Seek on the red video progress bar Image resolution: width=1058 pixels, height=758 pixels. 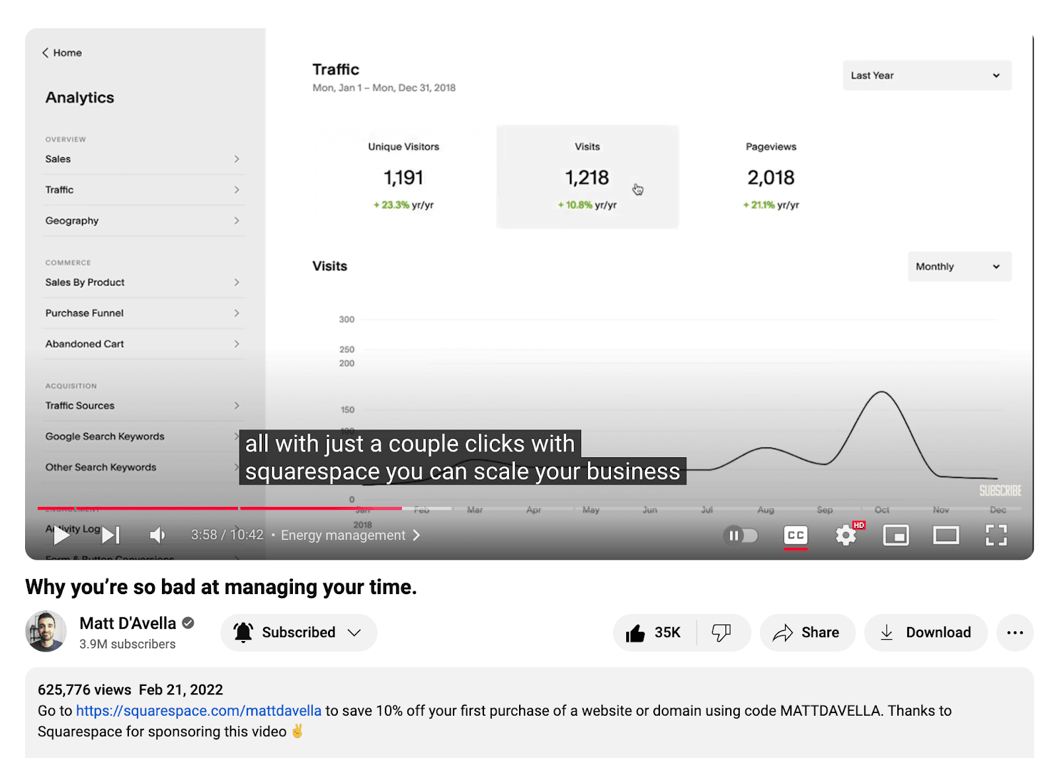[x=220, y=508]
